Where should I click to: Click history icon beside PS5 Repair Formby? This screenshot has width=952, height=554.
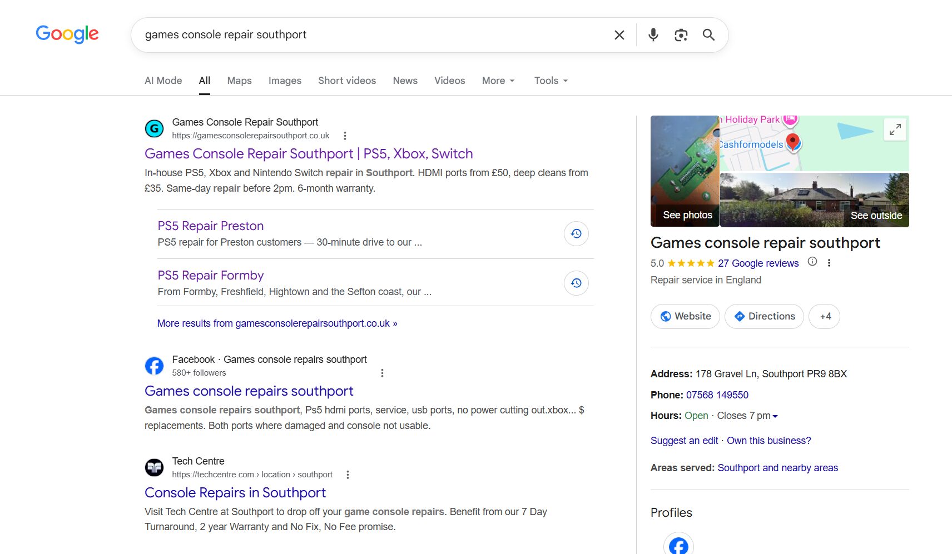tap(576, 283)
